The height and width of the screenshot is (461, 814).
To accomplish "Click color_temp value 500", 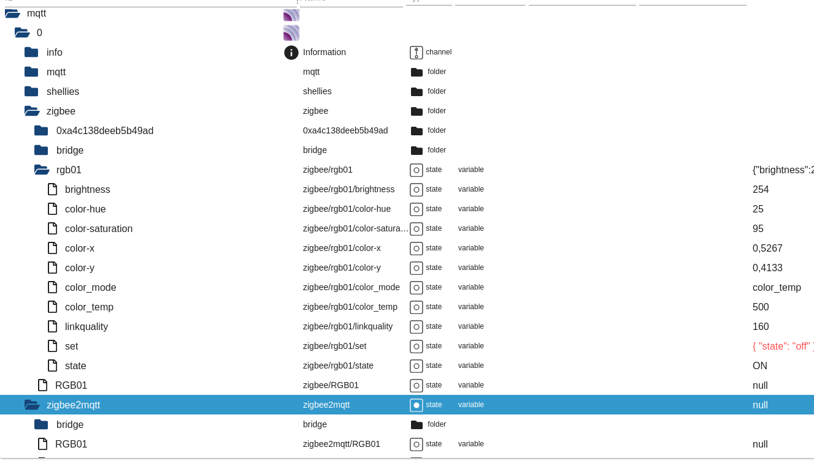I will click(761, 307).
